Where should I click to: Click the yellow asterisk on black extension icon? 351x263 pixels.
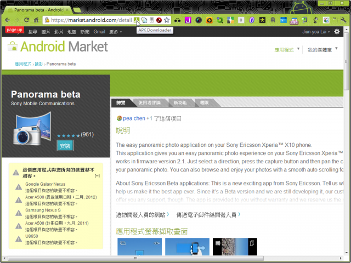(262, 20)
